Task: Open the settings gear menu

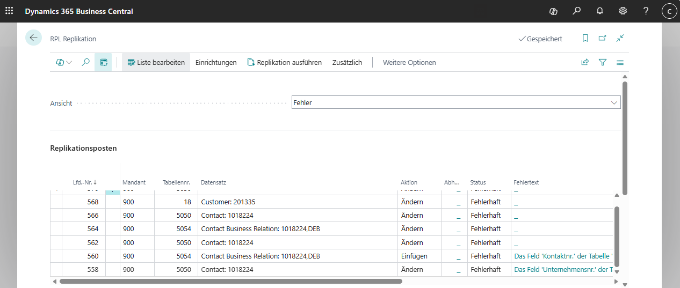Action: (x=623, y=11)
